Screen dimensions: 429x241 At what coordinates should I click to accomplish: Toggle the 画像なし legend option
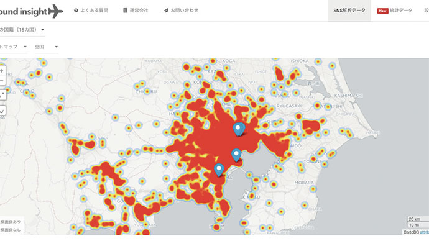click(10, 230)
